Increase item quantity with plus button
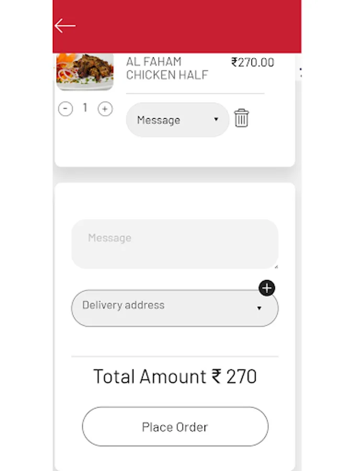Screen dimensions: 353x471 [x=105, y=109]
